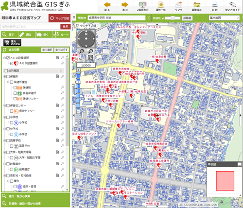Screen dimensions: 243x208
Task: Expand 住所一覧から検索 panel
Action: point(35,196)
